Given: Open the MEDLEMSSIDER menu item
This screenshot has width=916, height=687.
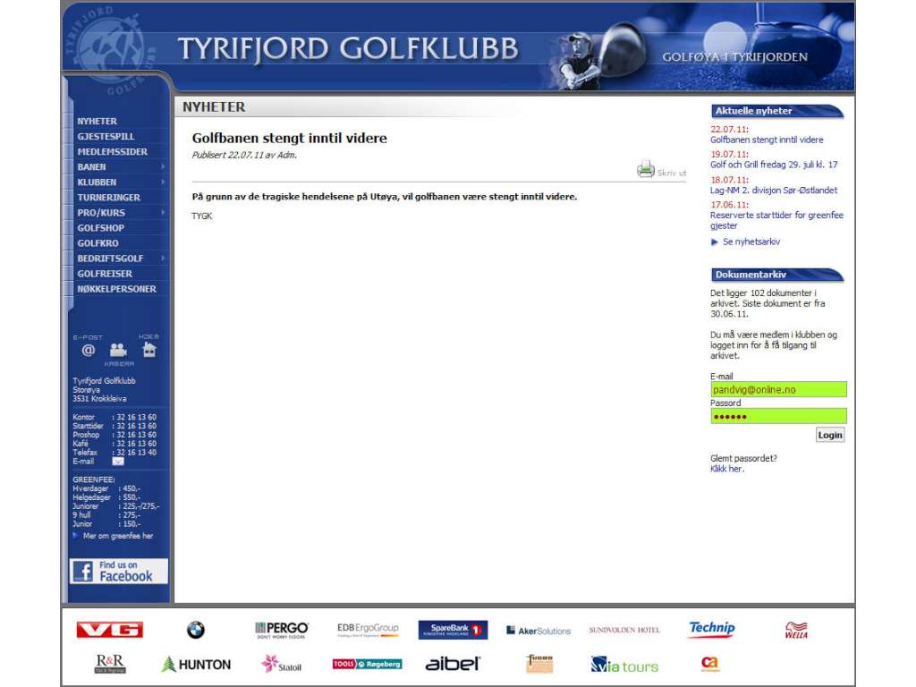Looking at the screenshot, I should pos(112,151).
